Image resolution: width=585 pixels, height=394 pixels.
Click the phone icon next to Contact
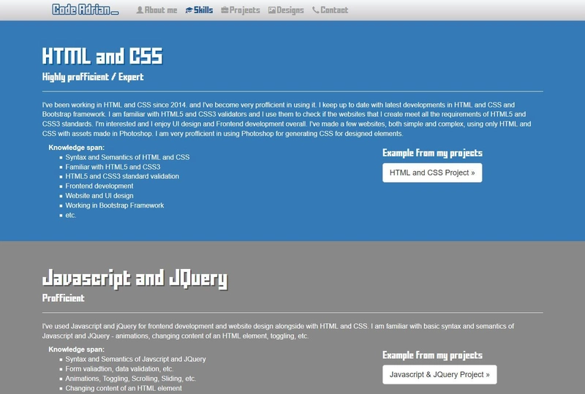coord(315,10)
